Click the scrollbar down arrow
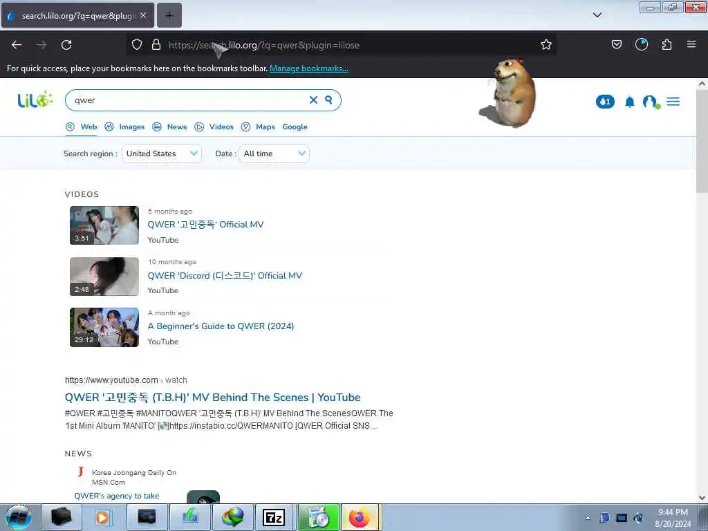708x531 pixels. [x=702, y=498]
